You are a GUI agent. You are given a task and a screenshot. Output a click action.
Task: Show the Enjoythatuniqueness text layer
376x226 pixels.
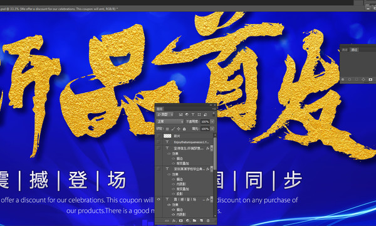tap(159, 142)
